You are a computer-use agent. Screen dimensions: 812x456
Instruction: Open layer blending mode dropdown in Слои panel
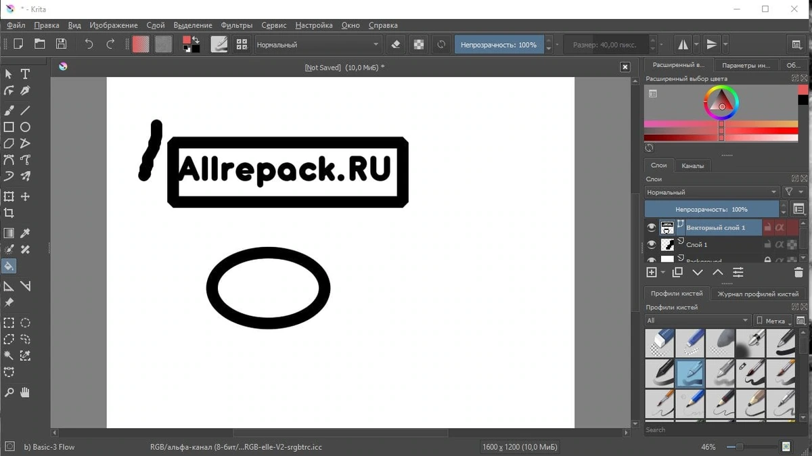coord(712,192)
